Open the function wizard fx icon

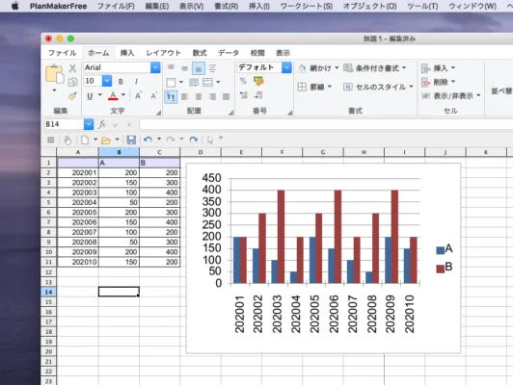coord(102,124)
